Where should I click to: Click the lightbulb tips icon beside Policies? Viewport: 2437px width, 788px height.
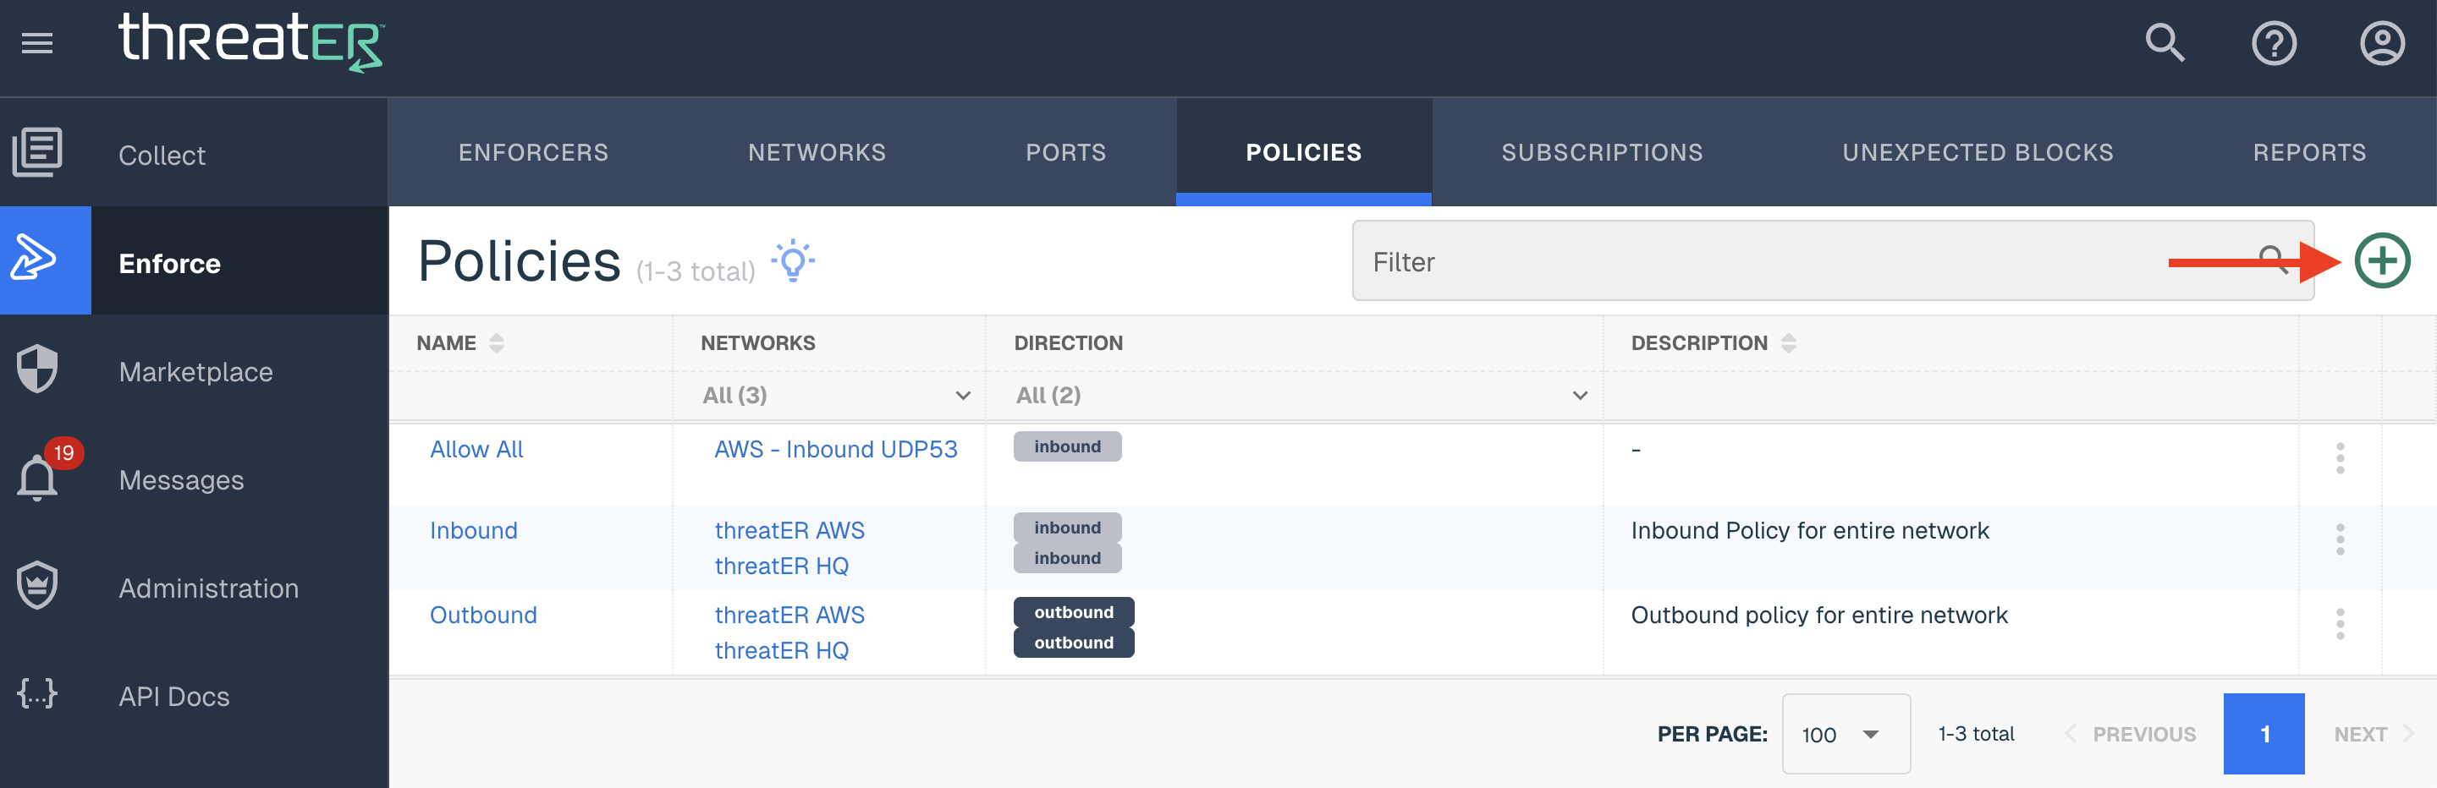pos(793,260)
